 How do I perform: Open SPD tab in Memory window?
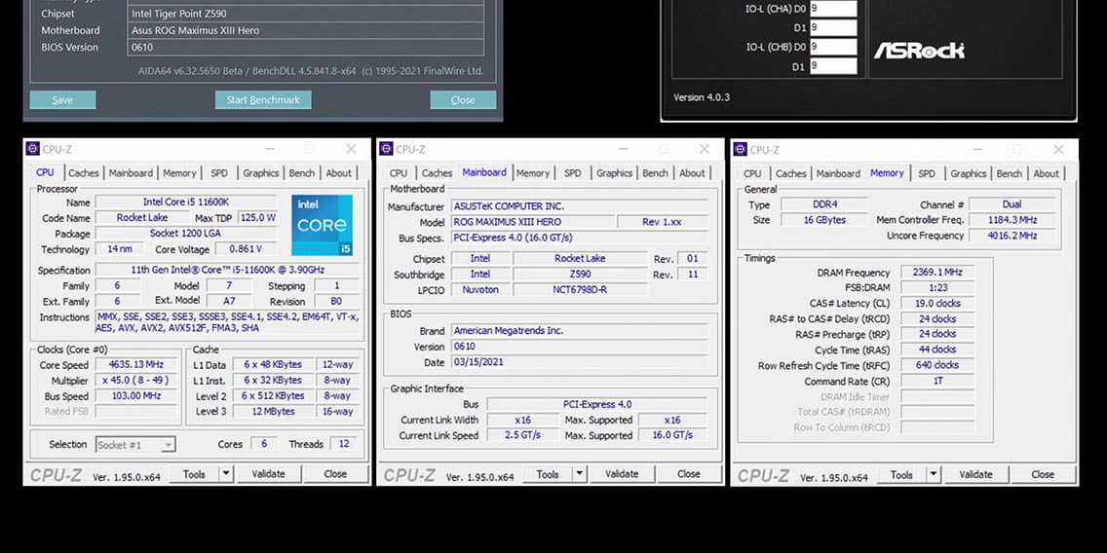click(x=927, y=173)
